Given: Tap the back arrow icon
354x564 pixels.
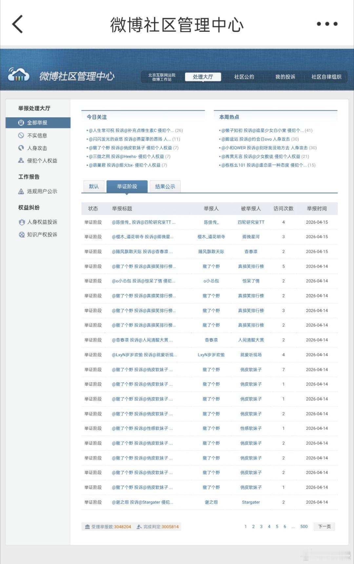Looking at the screenshot, I should click(18, 24).
